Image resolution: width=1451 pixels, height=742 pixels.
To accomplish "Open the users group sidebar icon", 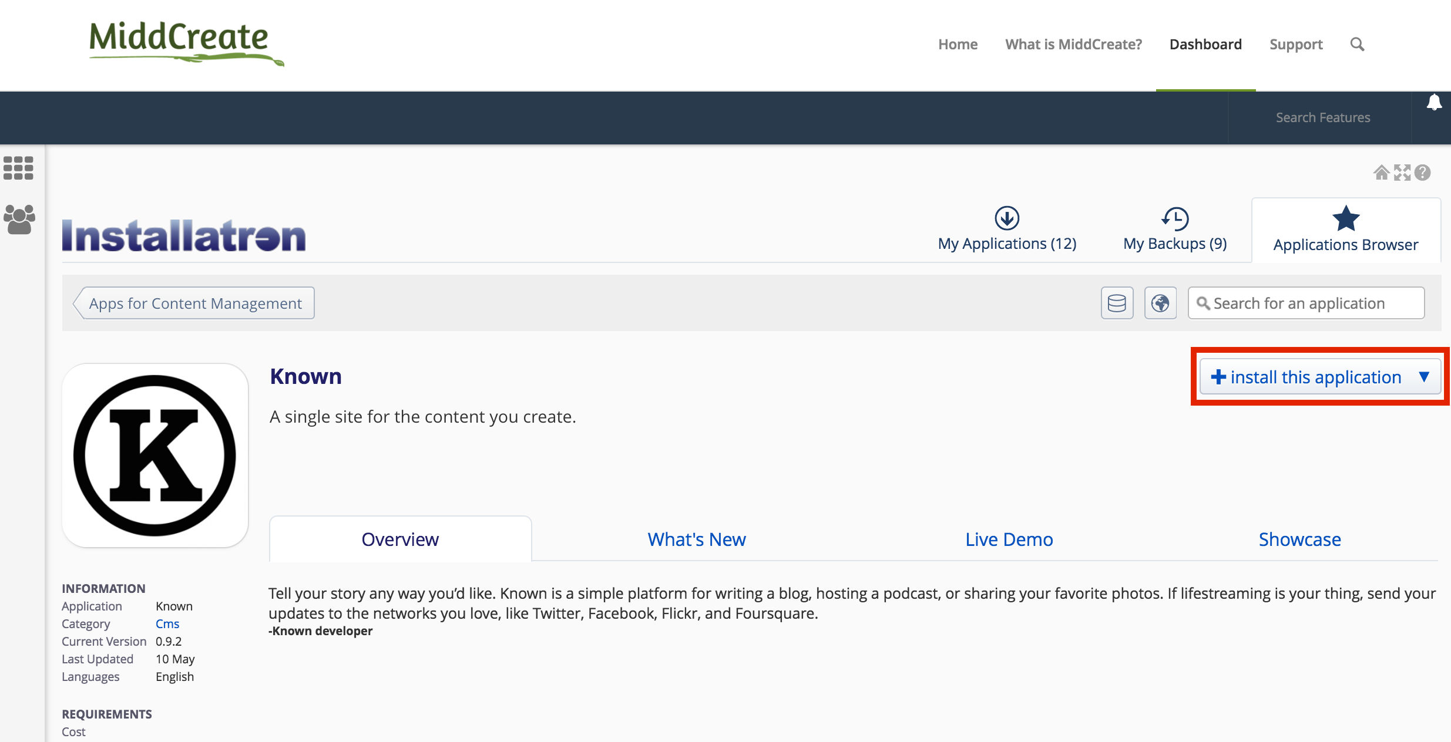I will pos(19,220).
